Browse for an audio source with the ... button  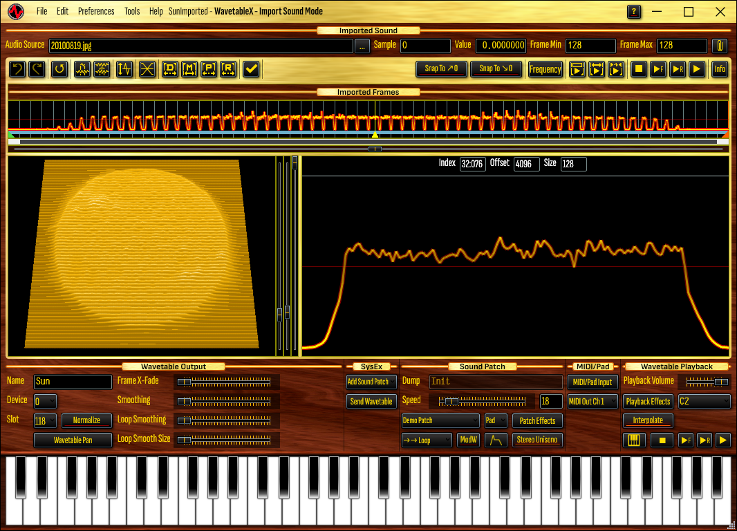362,46
